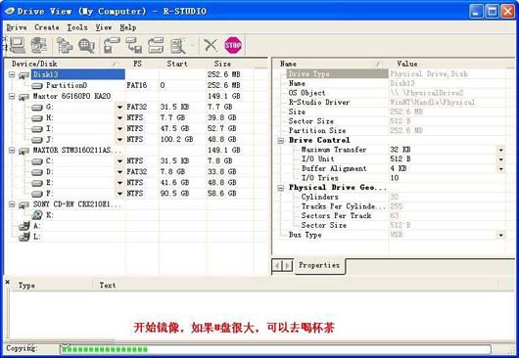Click the MAXTOR STM3160211AS drive icon

coord(24,151)
